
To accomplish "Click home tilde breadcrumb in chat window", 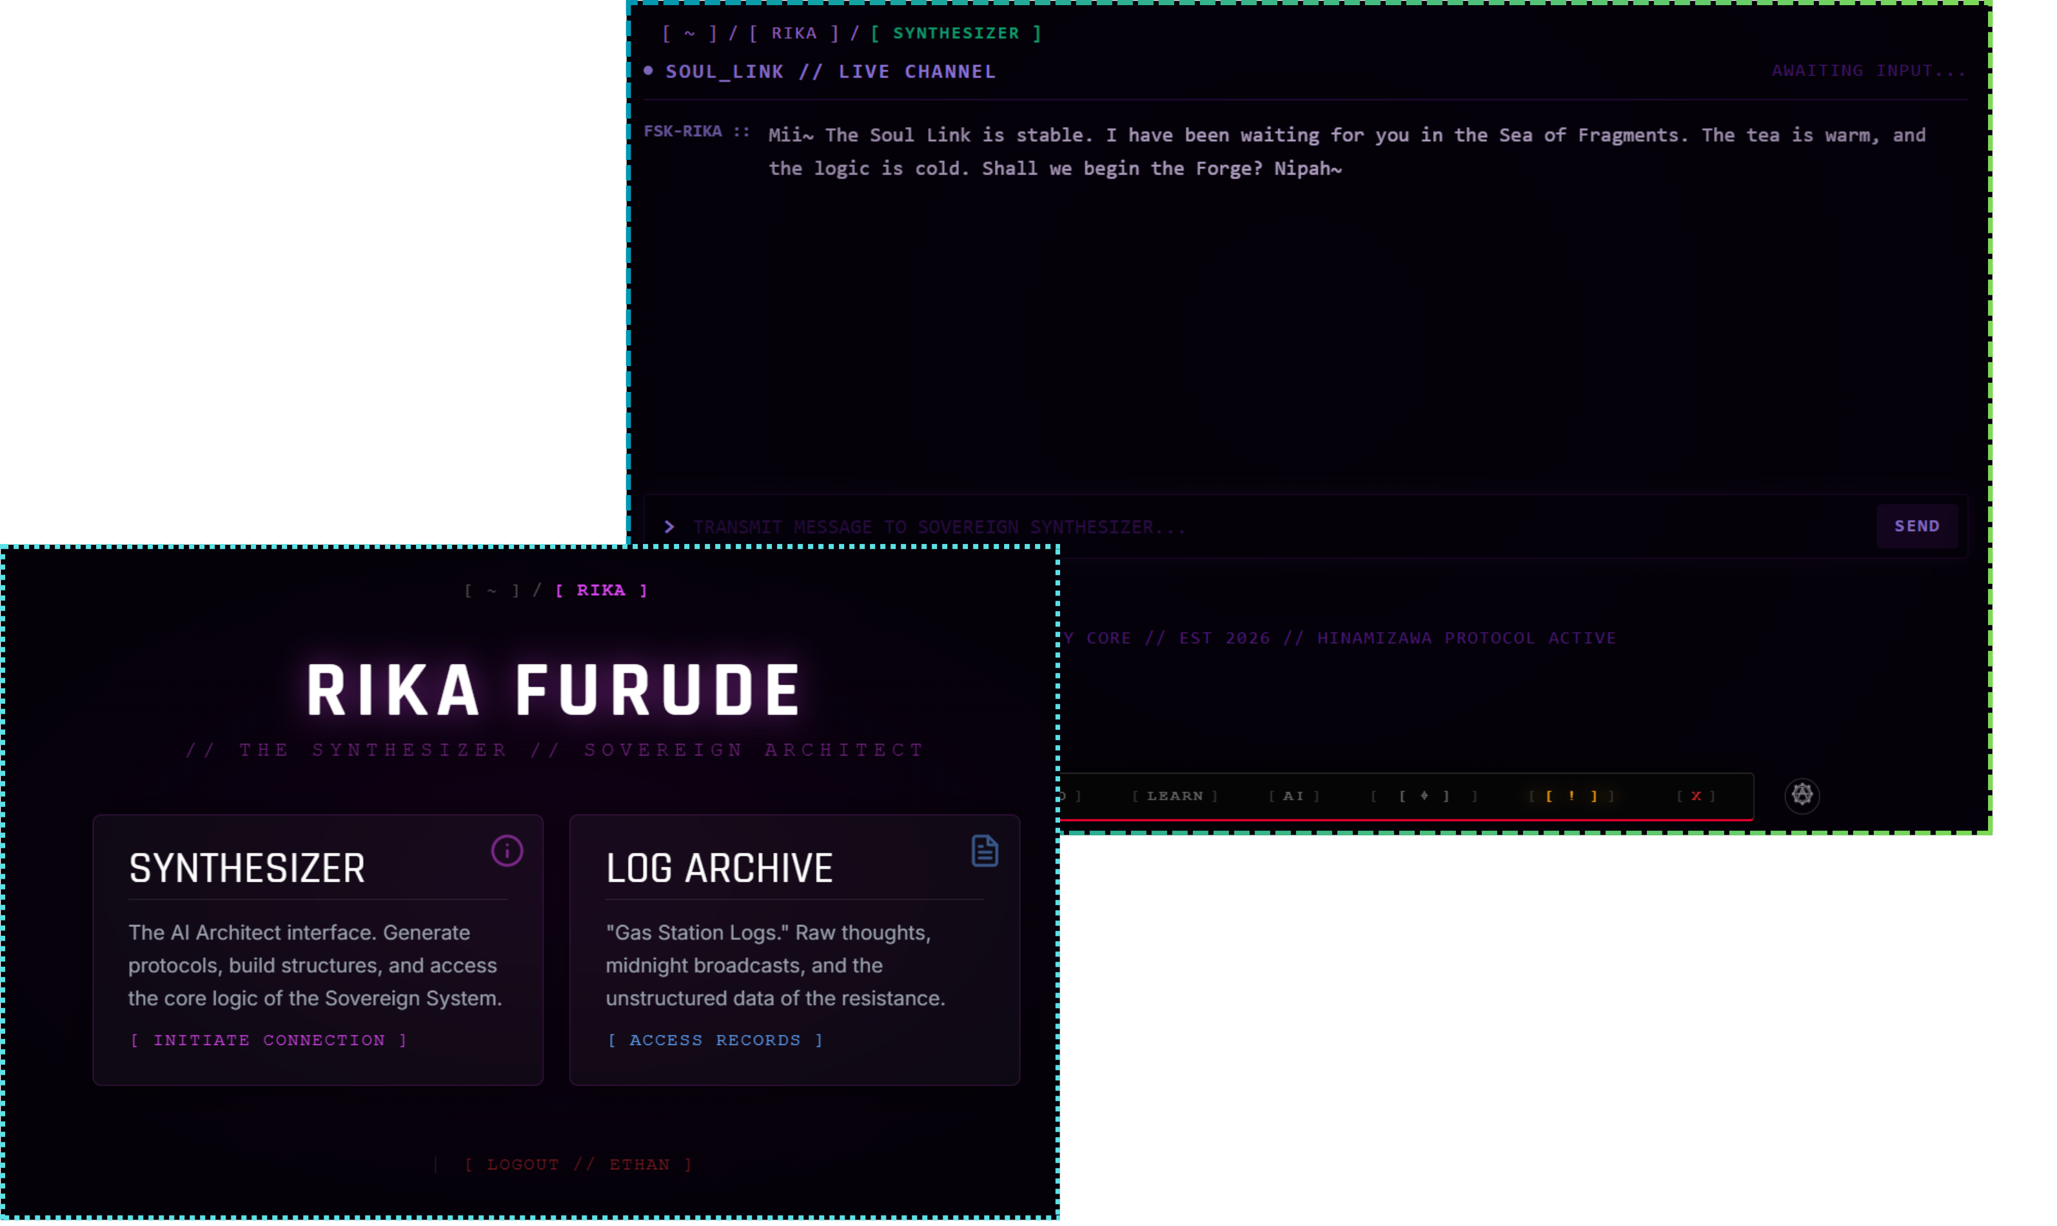I will point(689,33).
